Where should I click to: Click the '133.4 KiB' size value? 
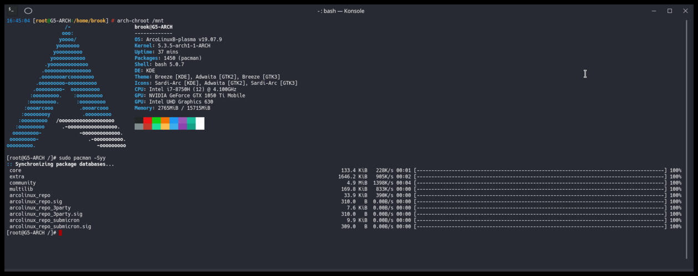354,170
